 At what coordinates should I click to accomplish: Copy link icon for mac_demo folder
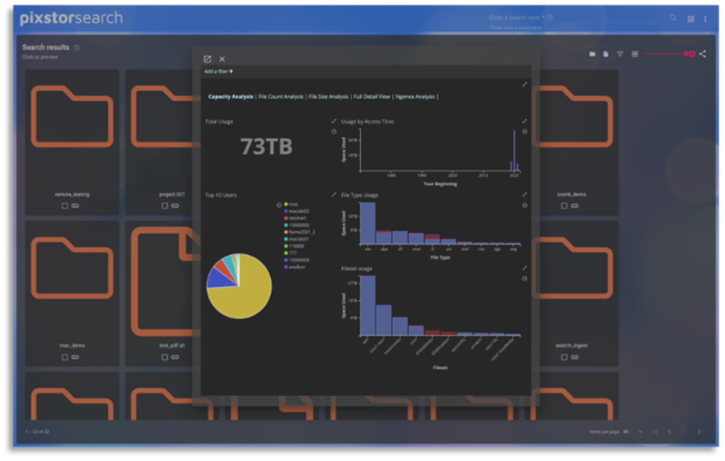[75, 357]
